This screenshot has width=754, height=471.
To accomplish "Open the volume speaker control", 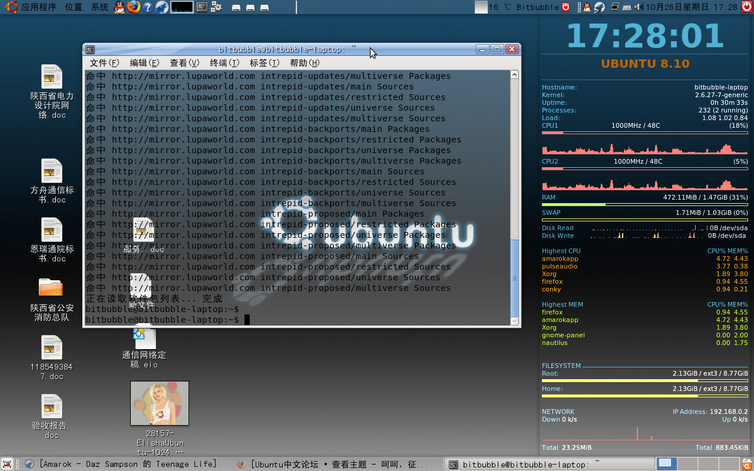I will click(x=638, y=7).
